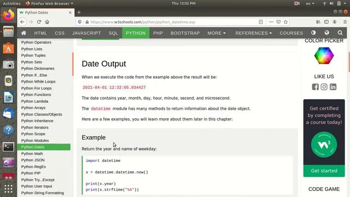Click the W3 certified badge image
The image size is (350, 197).
coord(324,144)
